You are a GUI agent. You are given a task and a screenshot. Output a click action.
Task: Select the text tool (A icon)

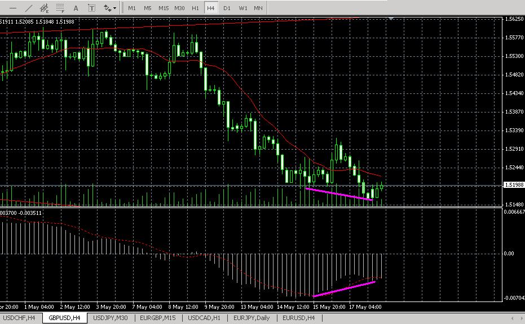pos(77,8)
